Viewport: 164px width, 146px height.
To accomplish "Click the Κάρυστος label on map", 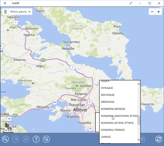I will click(x=148, y=104).
